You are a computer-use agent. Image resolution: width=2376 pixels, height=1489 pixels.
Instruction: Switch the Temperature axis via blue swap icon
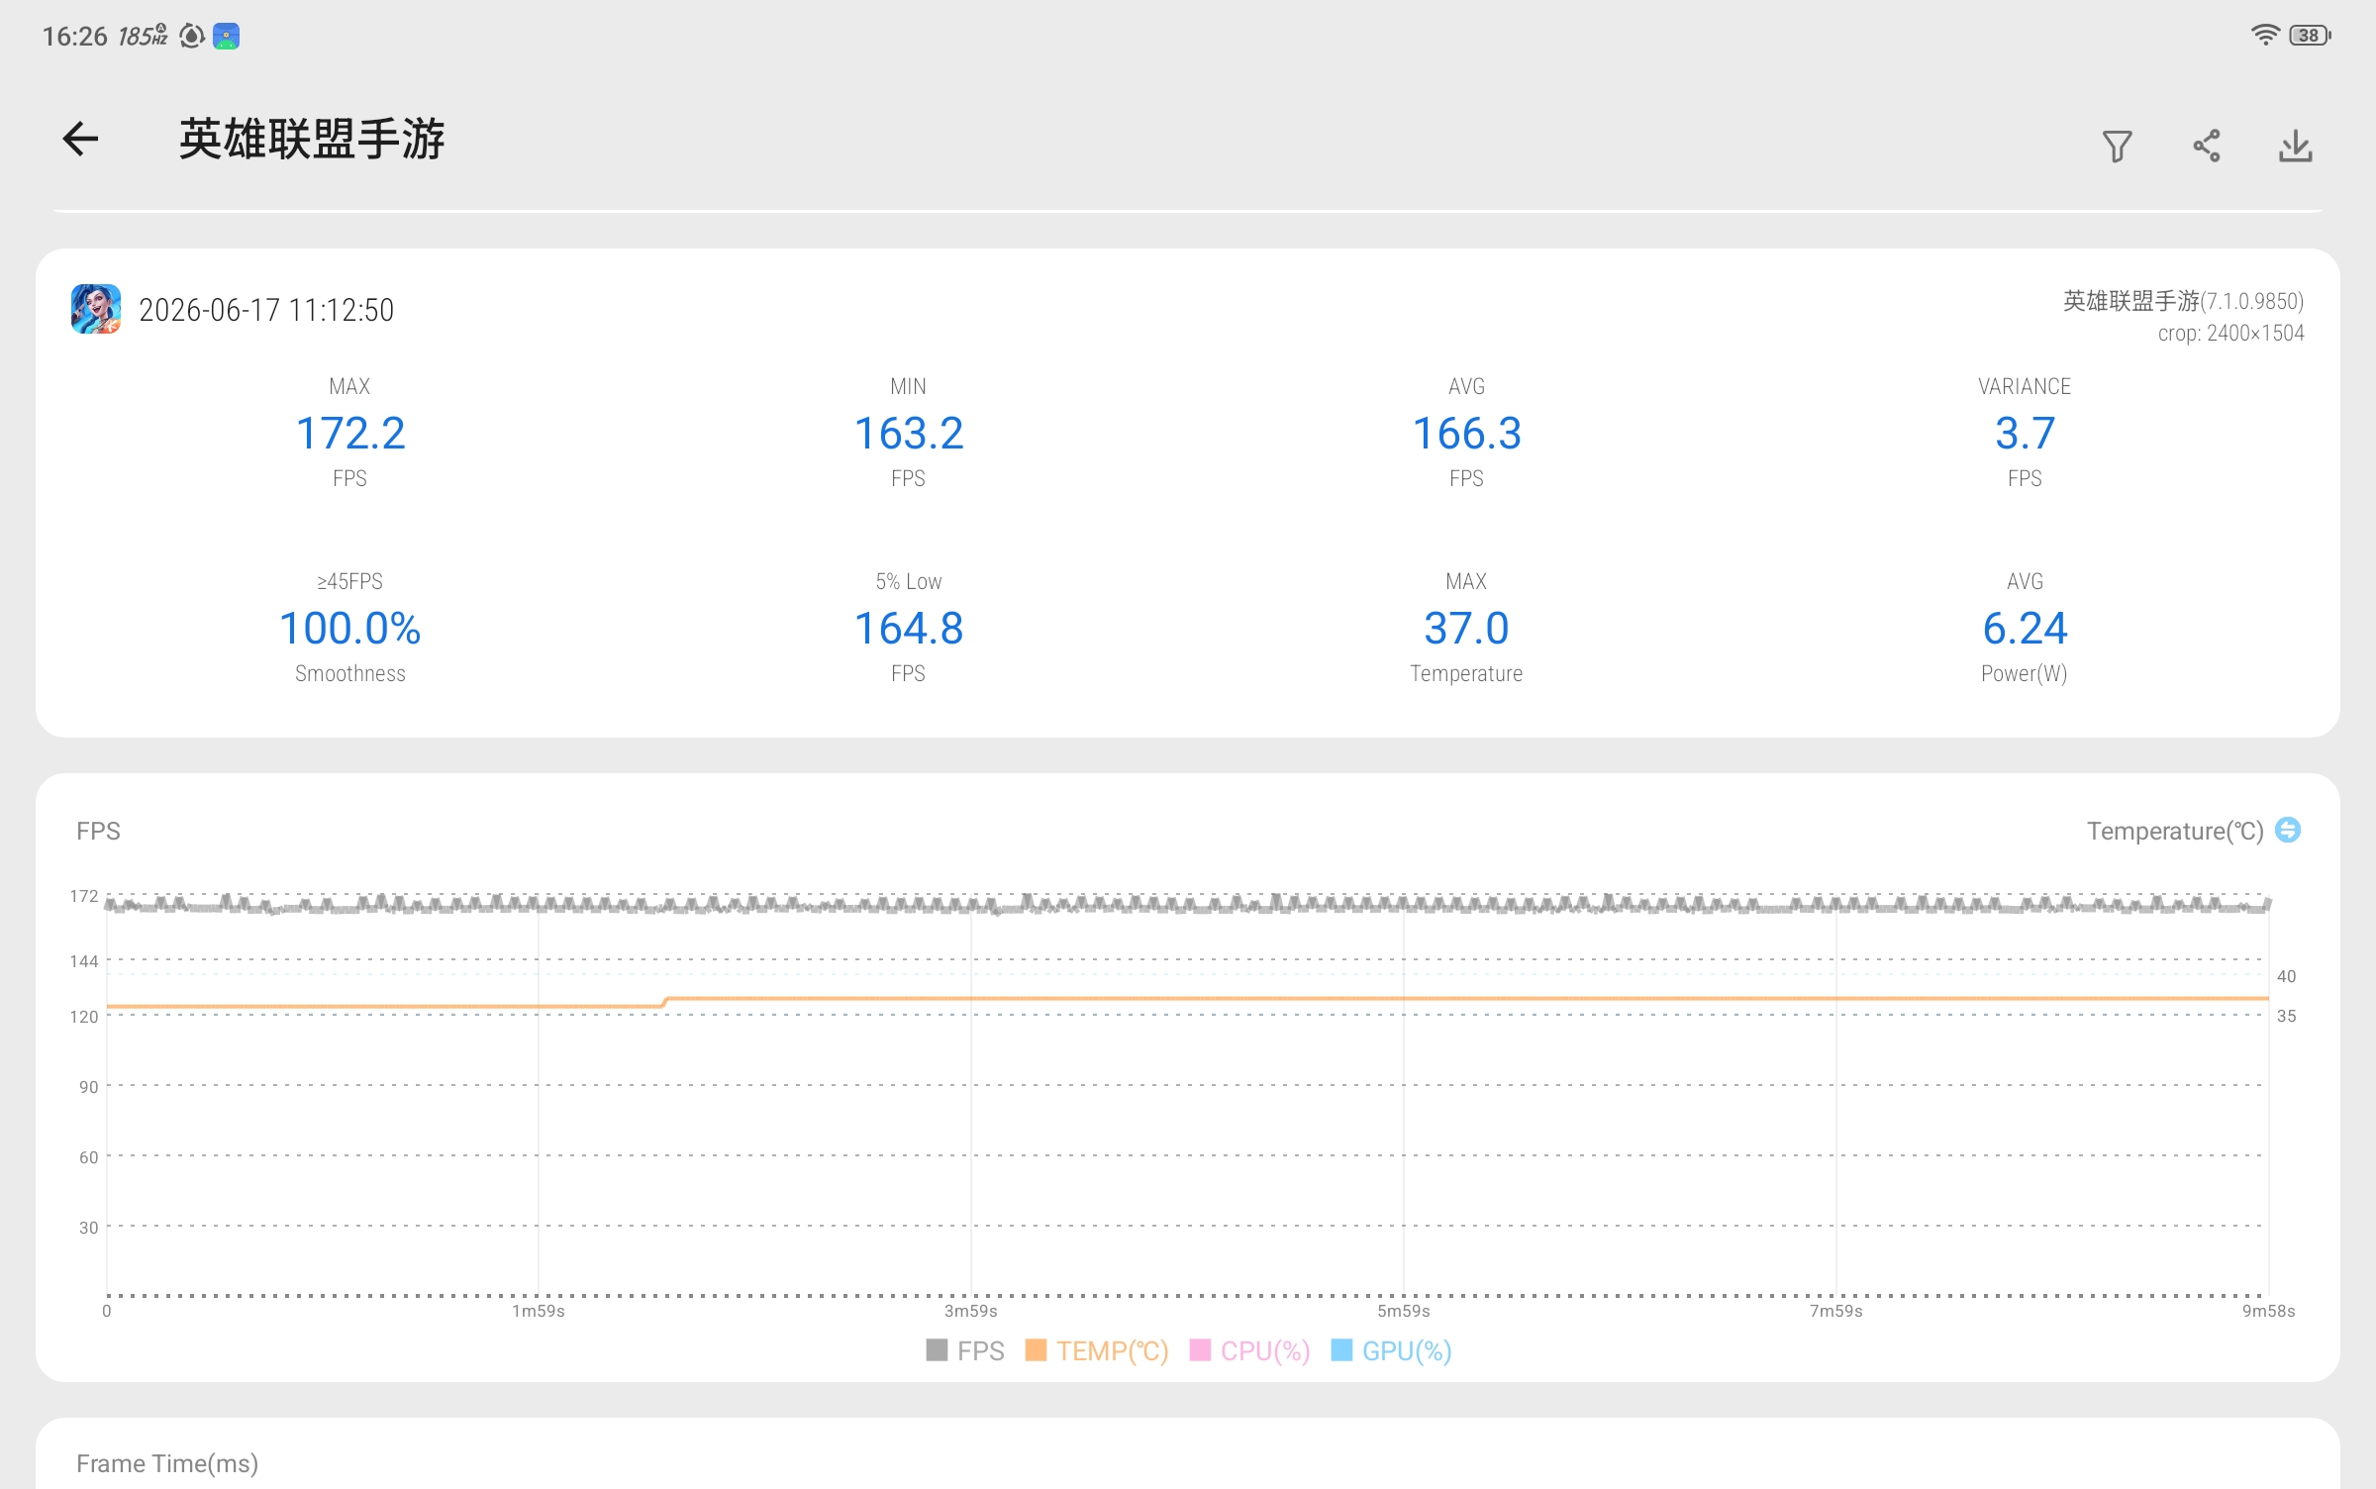[x=2287, y=830]
